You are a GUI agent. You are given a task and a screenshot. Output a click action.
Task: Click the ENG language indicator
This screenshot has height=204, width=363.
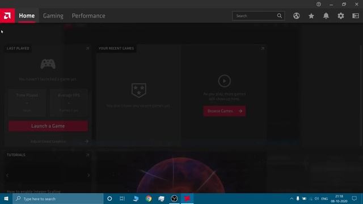[324, 199]
